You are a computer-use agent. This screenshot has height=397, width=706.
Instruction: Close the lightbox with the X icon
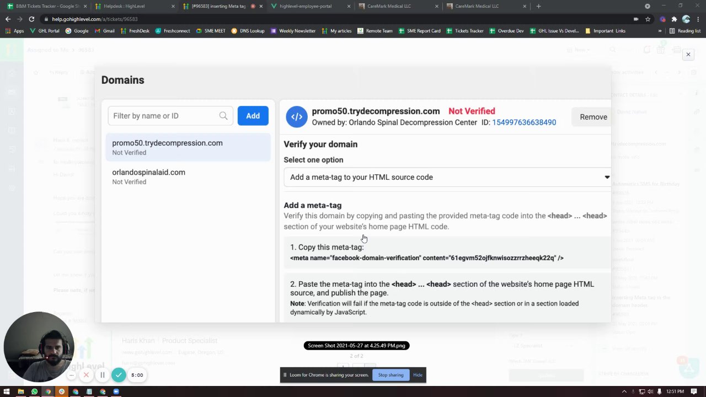click(688, 55)
